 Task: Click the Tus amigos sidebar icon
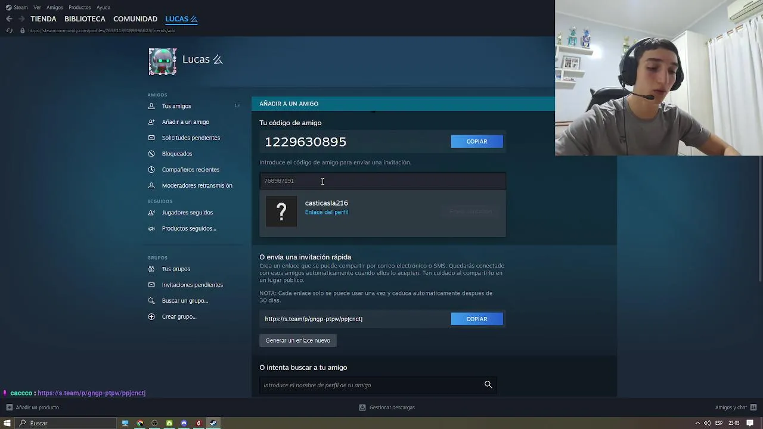click(x=151, y=106)
